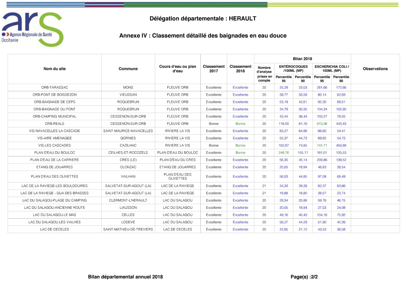Click the commune 'GORNIES'
The image size is (406, 287).
pos(128,138)
